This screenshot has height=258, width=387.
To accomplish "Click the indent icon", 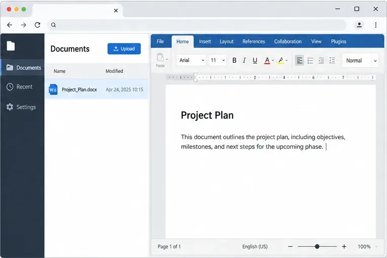I will coord(321,61).
